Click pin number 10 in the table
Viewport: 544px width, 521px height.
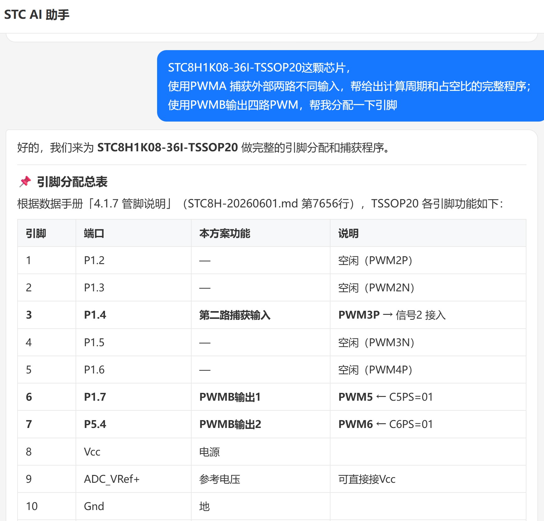pyautogui.click(x=47, y=506)
